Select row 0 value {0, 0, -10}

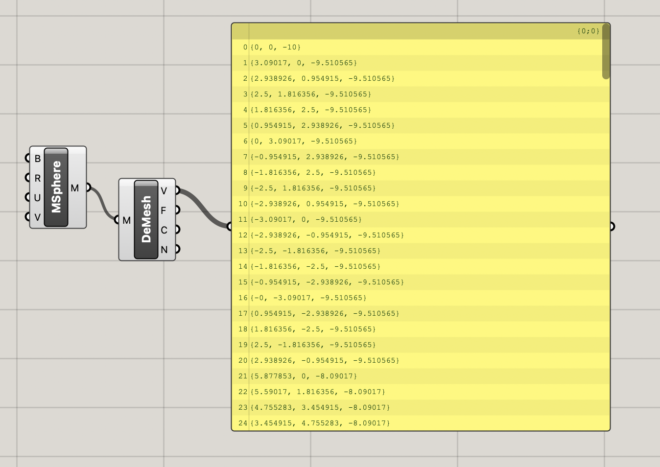[276, 47]
